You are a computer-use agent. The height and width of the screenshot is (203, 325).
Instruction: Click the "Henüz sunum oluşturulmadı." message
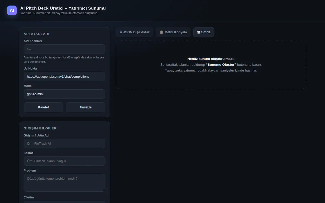click(211, 59)
